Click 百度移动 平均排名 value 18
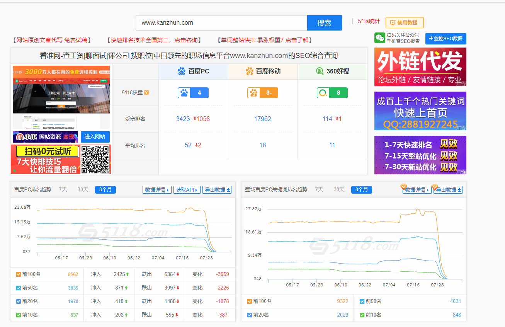The height and width of the screenshot is (327, 505). pos(263,145)
